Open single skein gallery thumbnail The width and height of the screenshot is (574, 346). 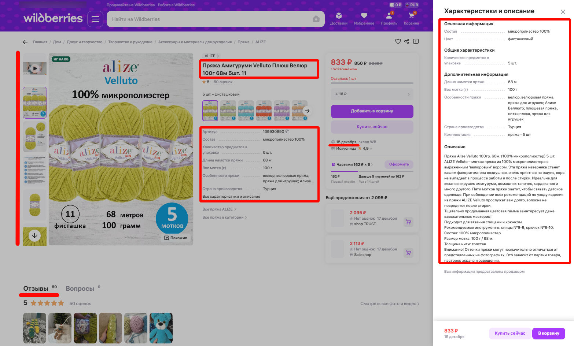pyautogui.click(x=35, y=205)
